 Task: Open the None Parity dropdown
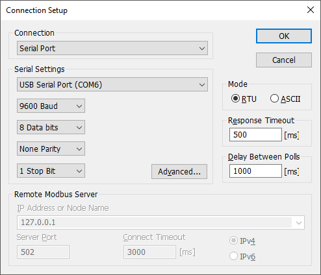51,149
